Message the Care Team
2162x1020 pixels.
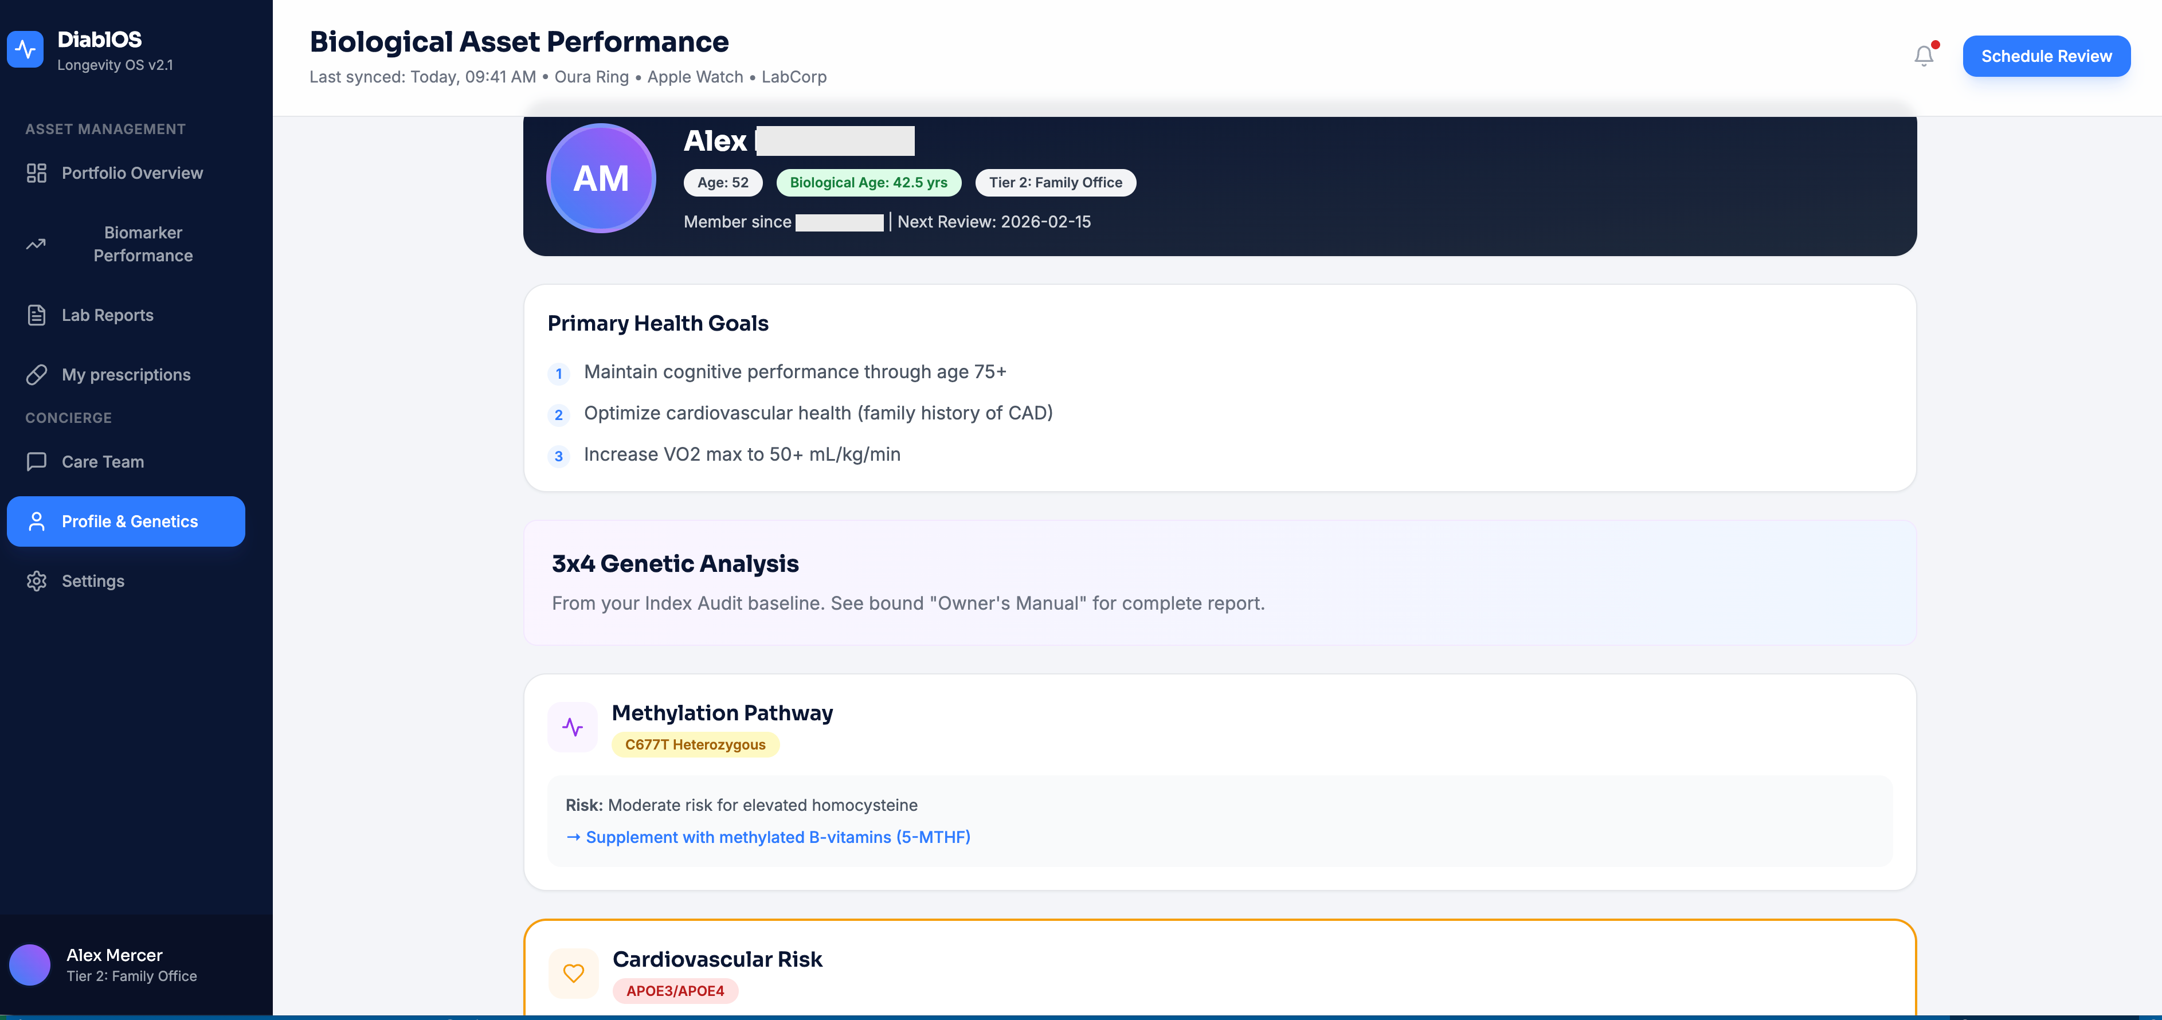click(x=103, y=461)
